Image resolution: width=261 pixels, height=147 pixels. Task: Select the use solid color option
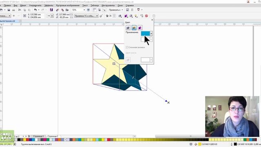(134, 28)
